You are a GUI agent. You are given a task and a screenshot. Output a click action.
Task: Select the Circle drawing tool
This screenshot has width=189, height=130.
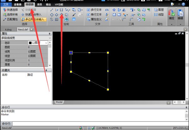coord(52,15)
